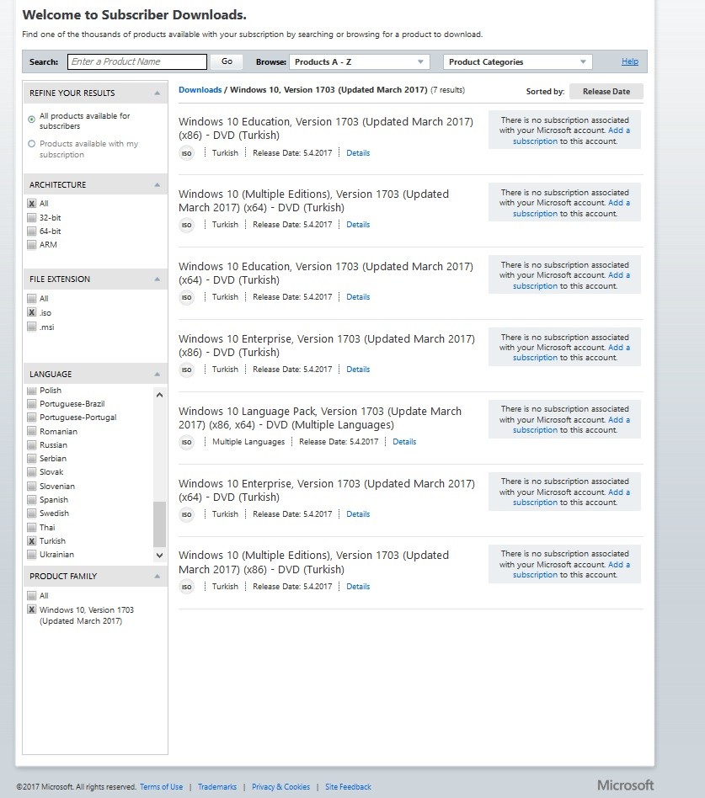Open the Help link
Image resolution: width=705 pixels, height=798 pixels.
click(629, 61)
